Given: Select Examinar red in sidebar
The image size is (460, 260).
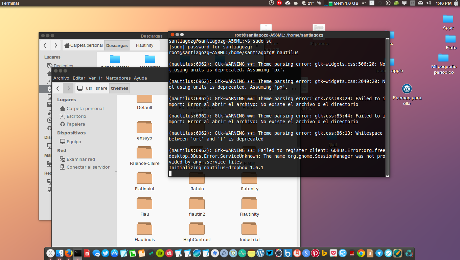Looking at the screenshot, I should point(77,159).
